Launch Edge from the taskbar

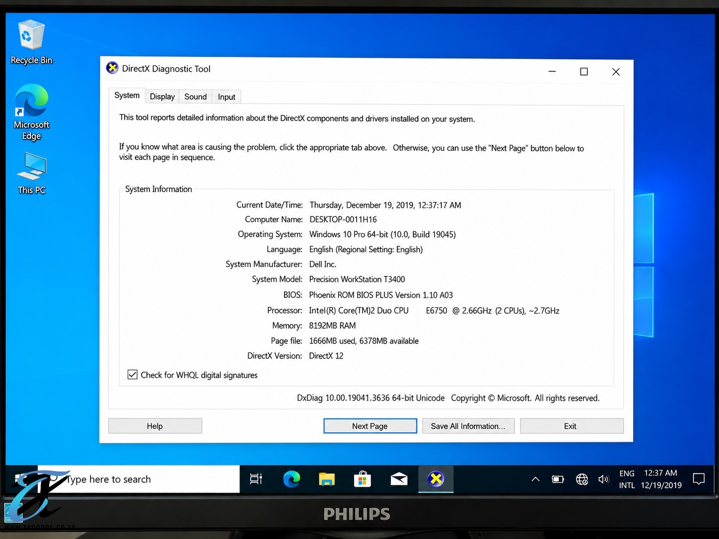291,479
